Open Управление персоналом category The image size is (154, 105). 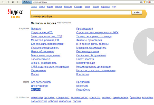pyautogui.click(x=45, y=48)
